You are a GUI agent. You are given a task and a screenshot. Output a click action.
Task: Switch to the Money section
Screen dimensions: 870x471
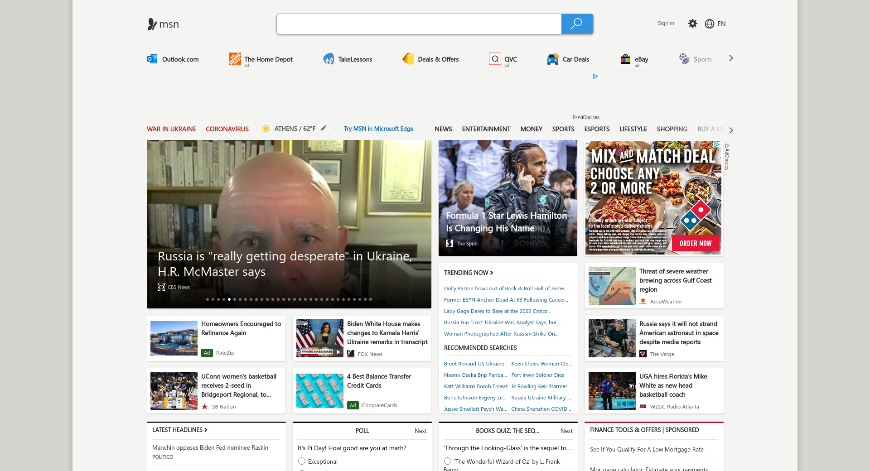click(x=531, y=129)
